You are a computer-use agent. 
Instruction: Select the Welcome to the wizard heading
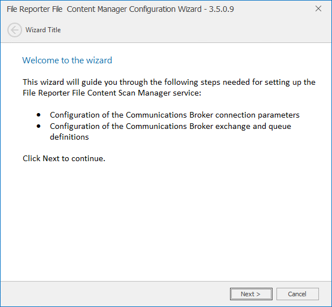[67, 60]
